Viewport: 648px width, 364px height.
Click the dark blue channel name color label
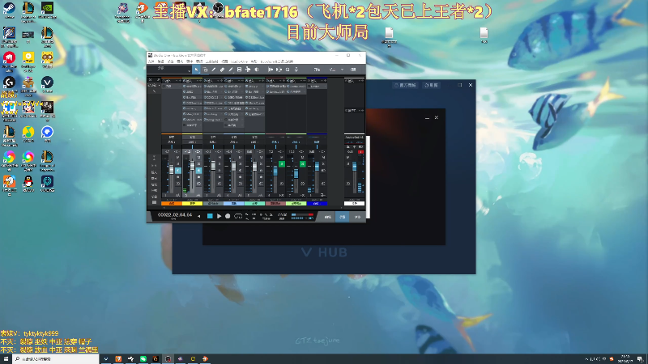[x=317, y=204]
